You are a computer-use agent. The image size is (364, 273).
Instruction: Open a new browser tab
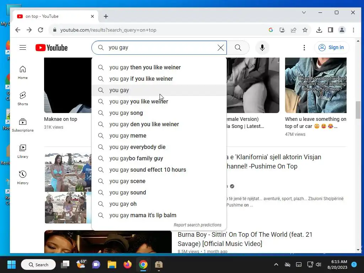(x=106, y=16)
